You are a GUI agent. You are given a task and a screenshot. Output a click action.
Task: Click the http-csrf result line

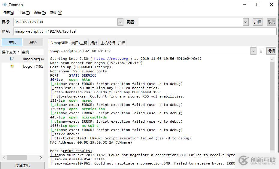105,88
